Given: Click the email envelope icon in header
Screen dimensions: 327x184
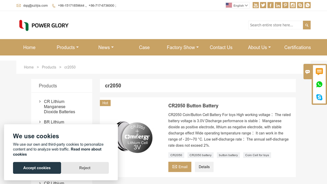Looking at the screenshot, I should coord(18,6).
